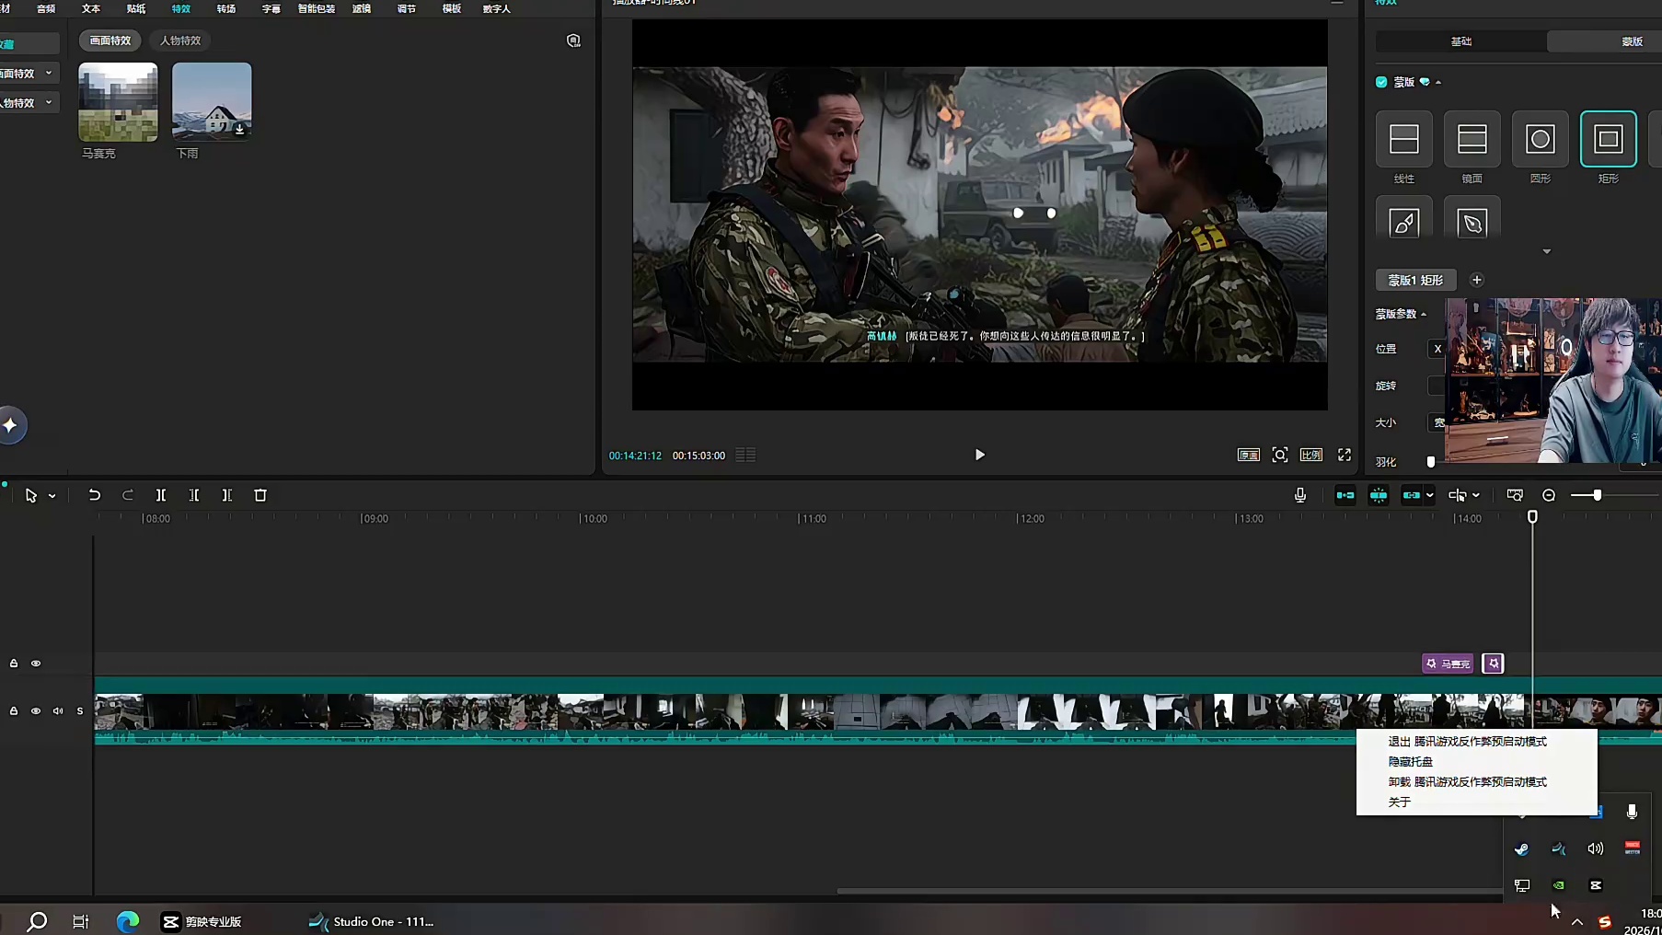Switch to the 人物特效 tab

180,40
